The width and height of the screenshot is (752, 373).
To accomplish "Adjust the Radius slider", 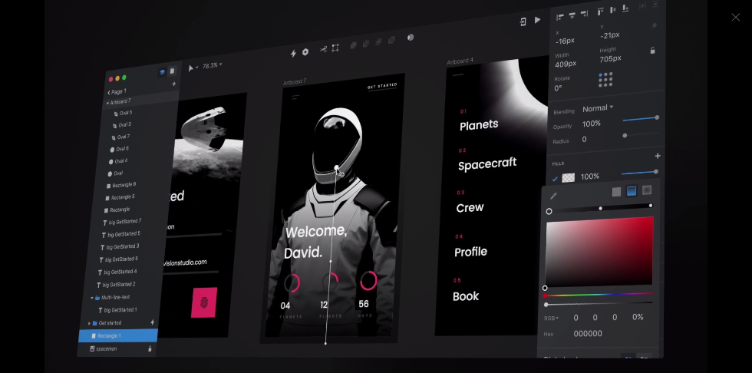I will click(640, 135).
